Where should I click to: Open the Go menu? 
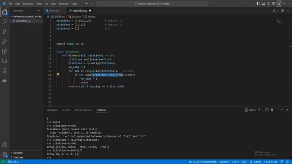47,4
